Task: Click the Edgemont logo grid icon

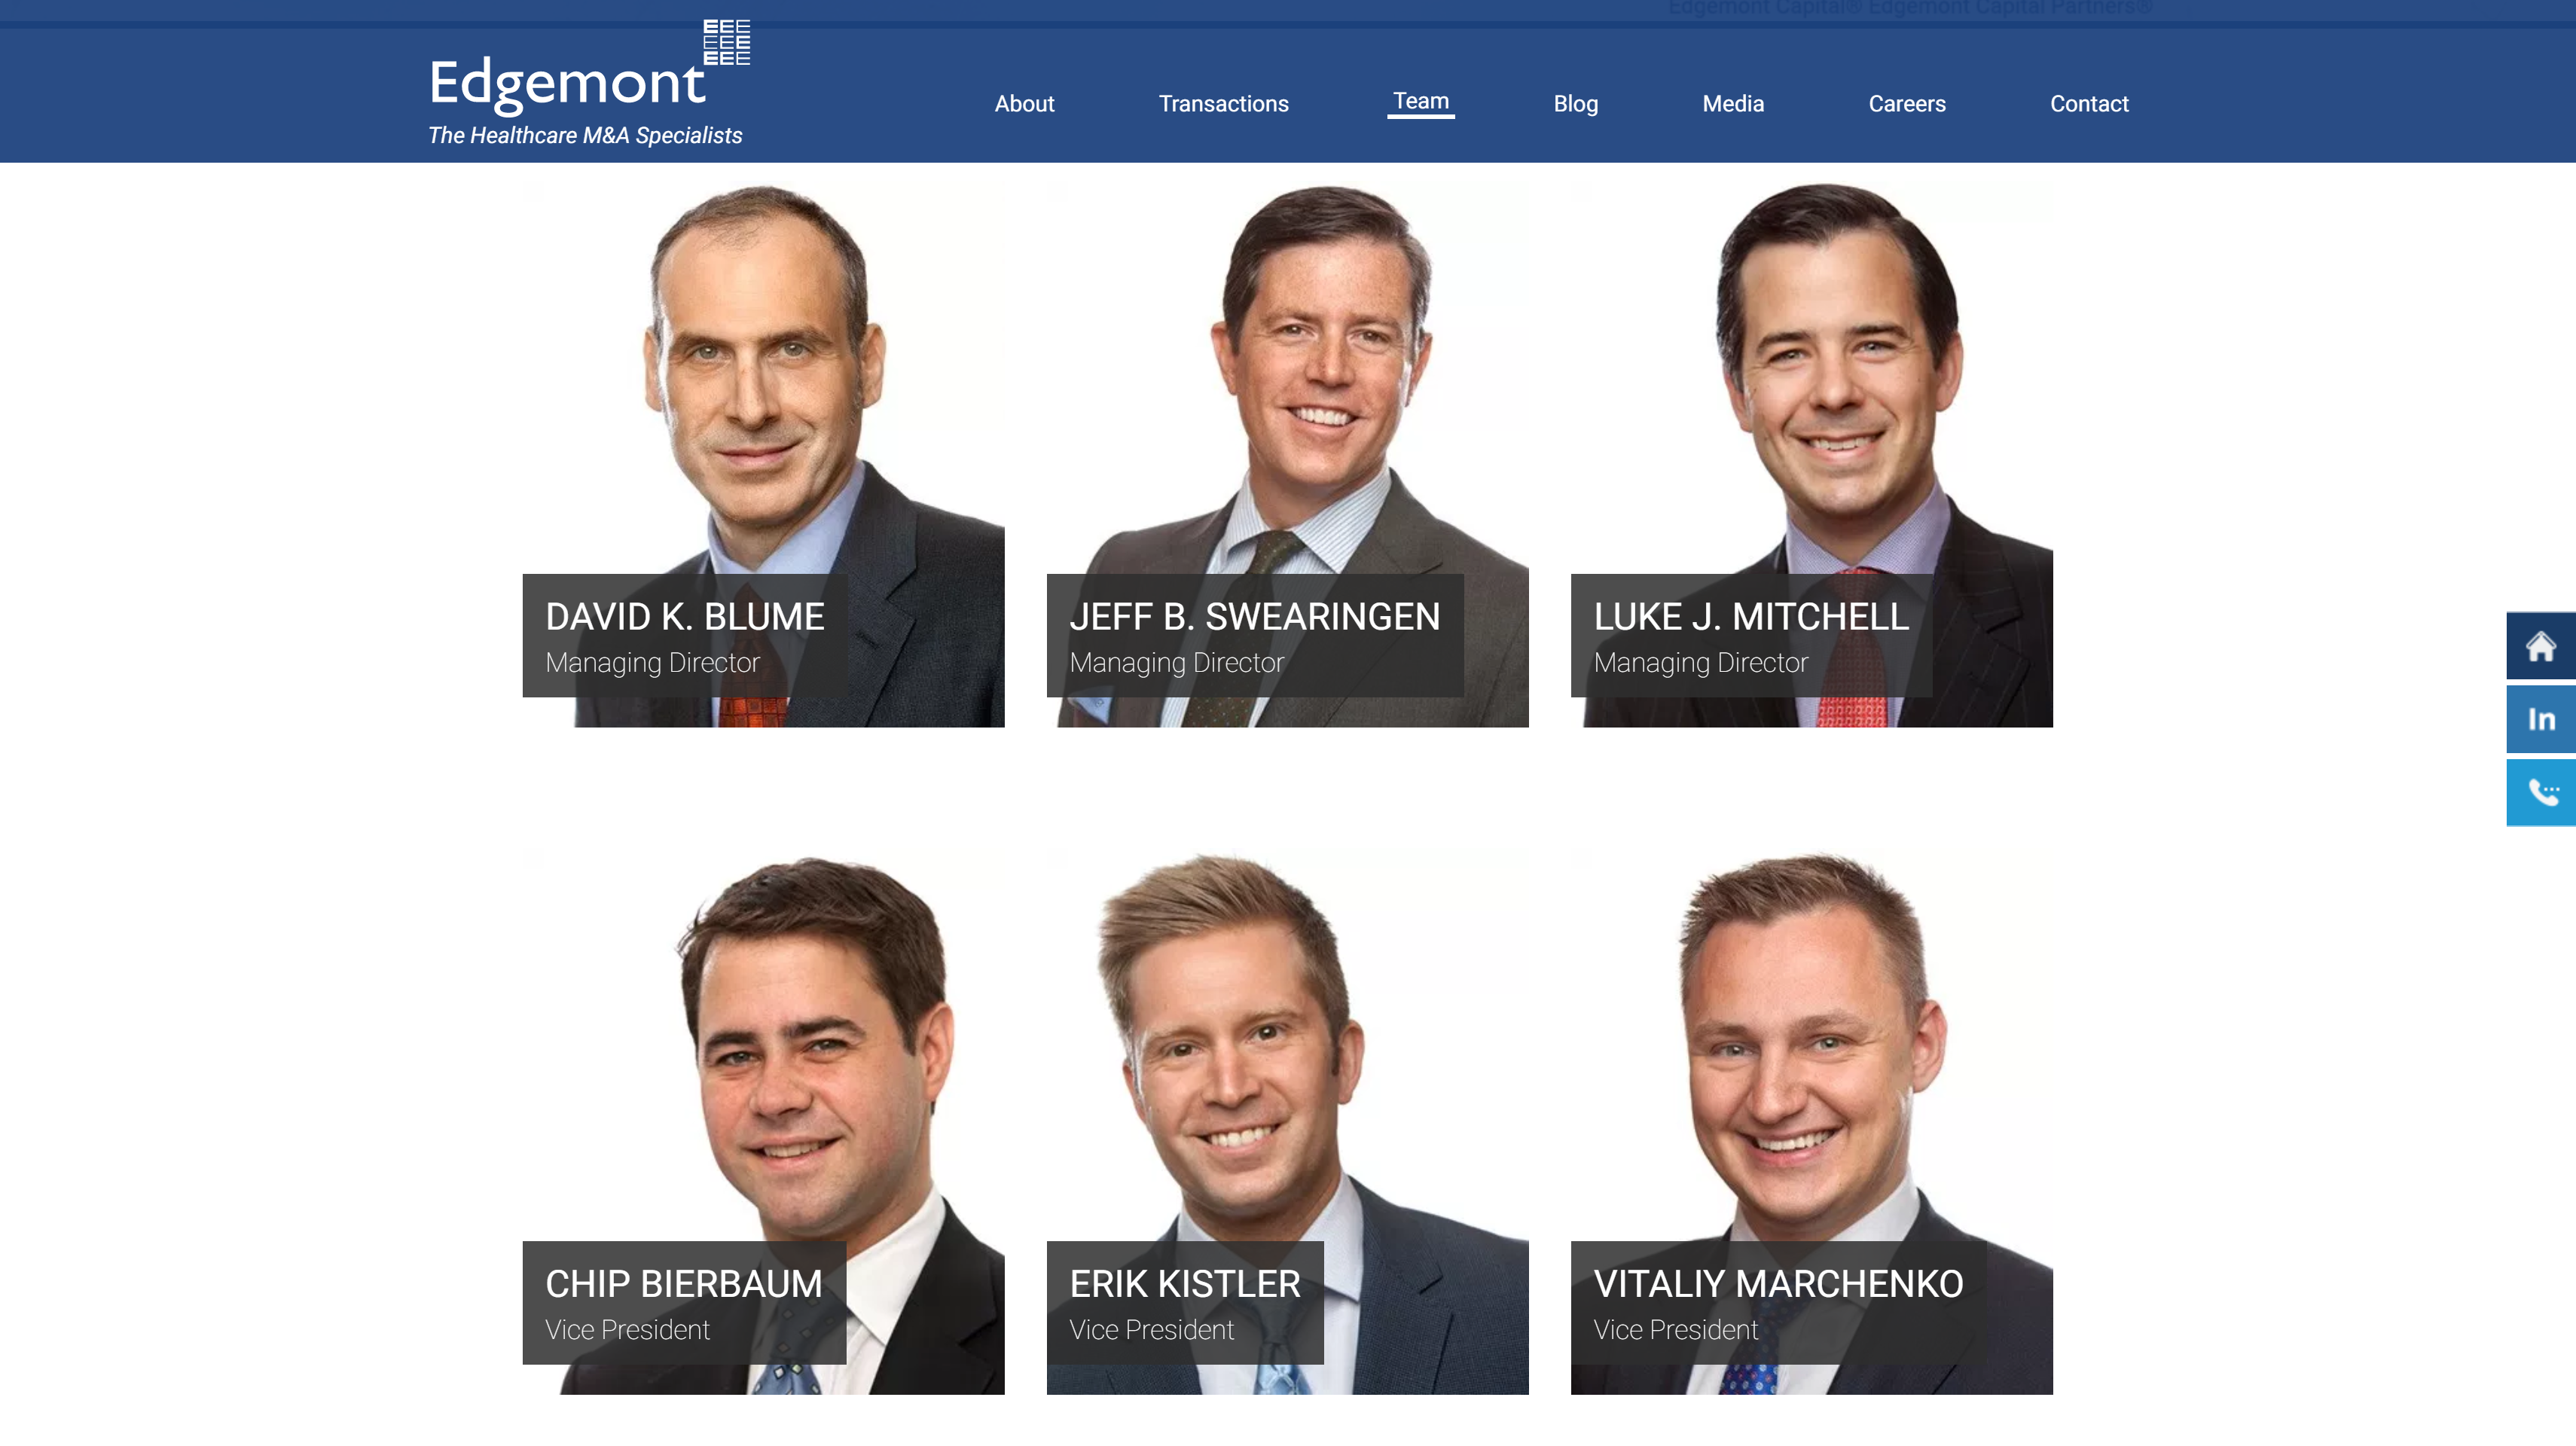Action: [727, 43]
